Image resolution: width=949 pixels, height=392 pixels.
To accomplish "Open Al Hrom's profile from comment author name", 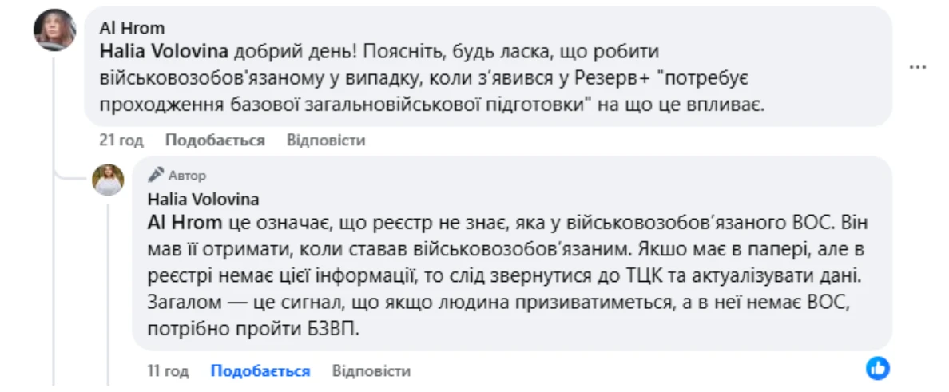I will (x=132, y=29).
